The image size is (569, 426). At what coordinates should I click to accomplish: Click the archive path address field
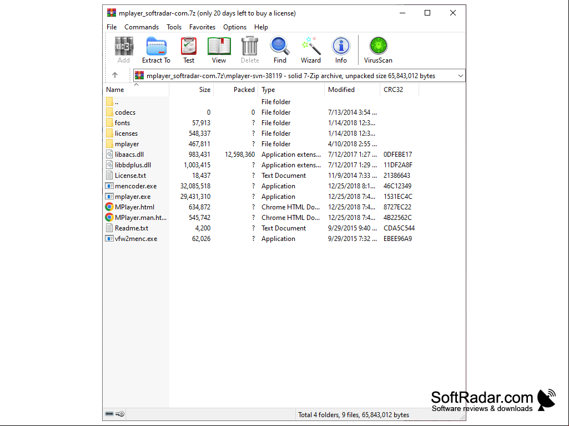click(299, 76)
